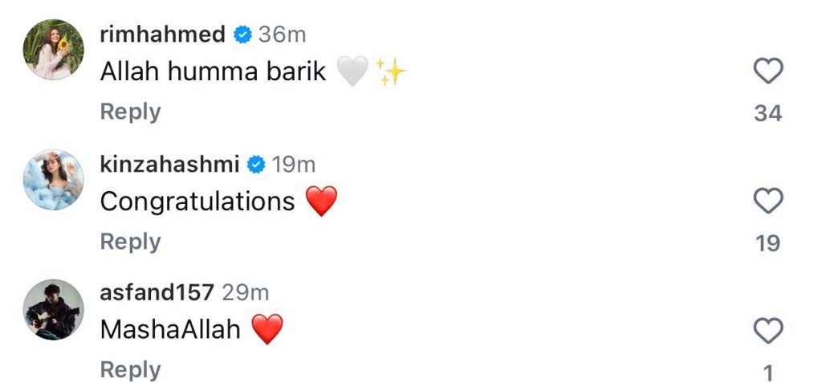Open the kinzahashmi username link

tap(169, 165)
